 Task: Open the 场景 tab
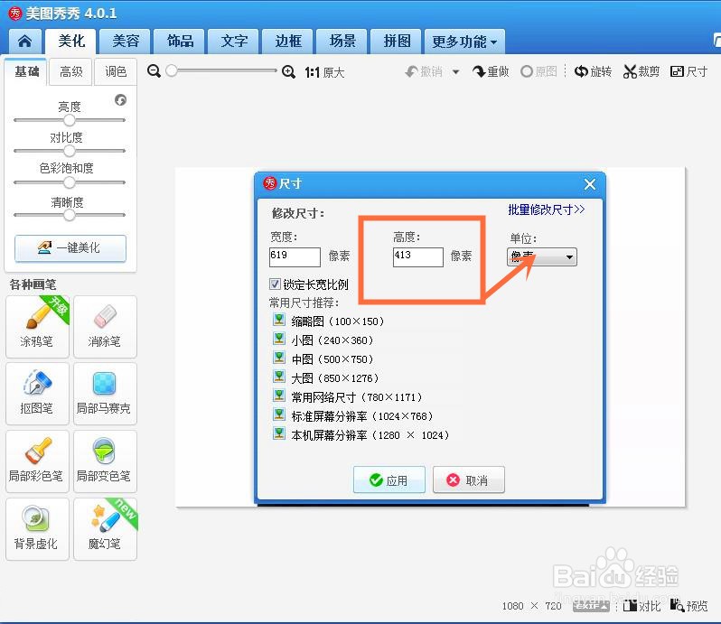tap(342, 42)
